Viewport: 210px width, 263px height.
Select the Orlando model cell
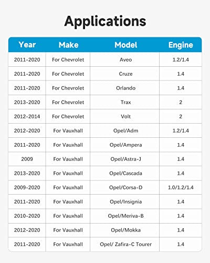[x=125, y=88]
